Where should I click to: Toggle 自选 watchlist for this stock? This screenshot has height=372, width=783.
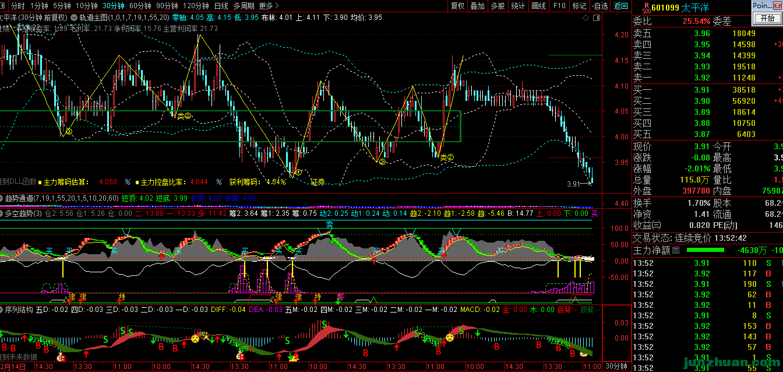(599, 6)
